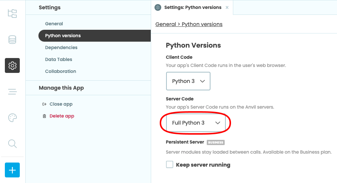This screenshot has height=183, width=337.
Task: Click the Settings tab logo icon
Action: click(158, 7)
